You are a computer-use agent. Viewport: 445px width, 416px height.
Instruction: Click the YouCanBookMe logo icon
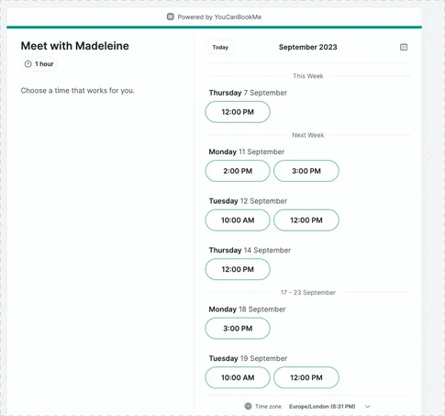point(171,17)
